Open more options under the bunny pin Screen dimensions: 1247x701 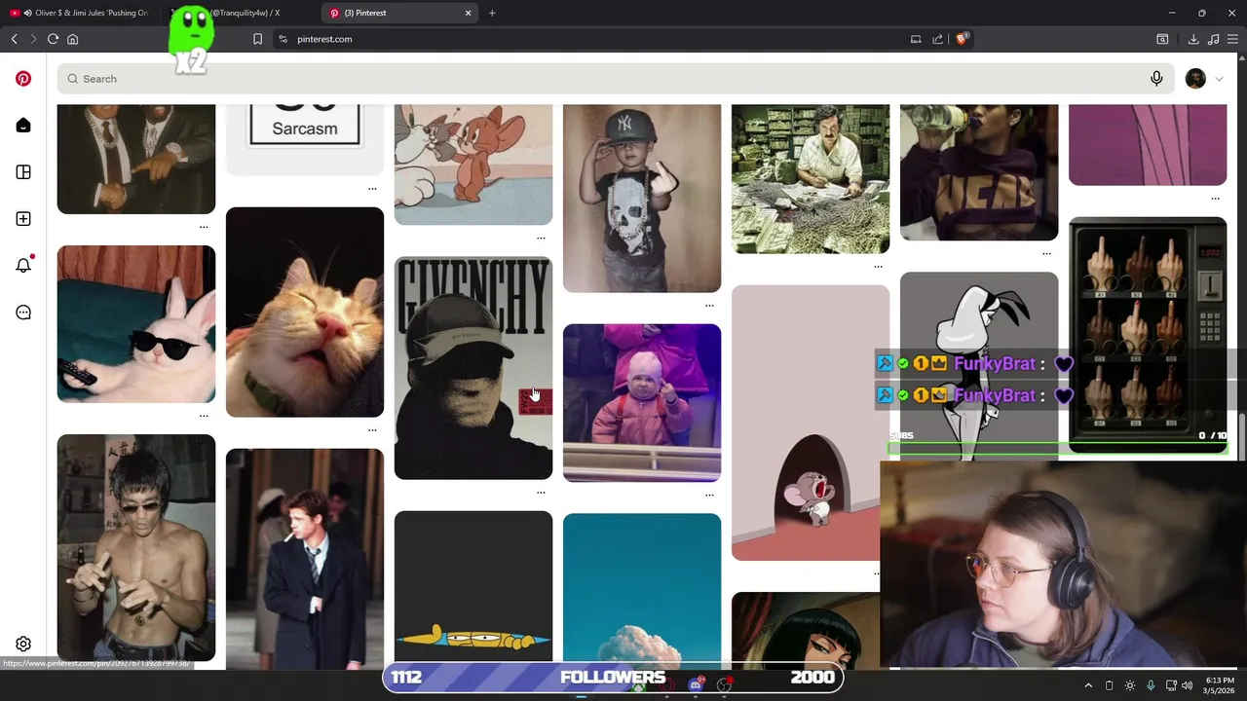click(204, 416)
